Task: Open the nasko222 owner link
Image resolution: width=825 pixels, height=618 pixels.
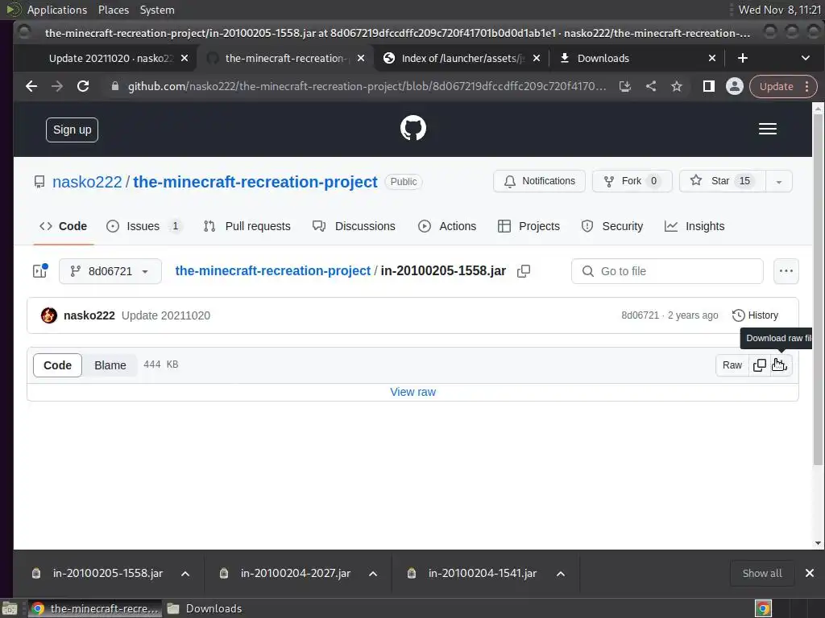Action: (x=87, y=182)
